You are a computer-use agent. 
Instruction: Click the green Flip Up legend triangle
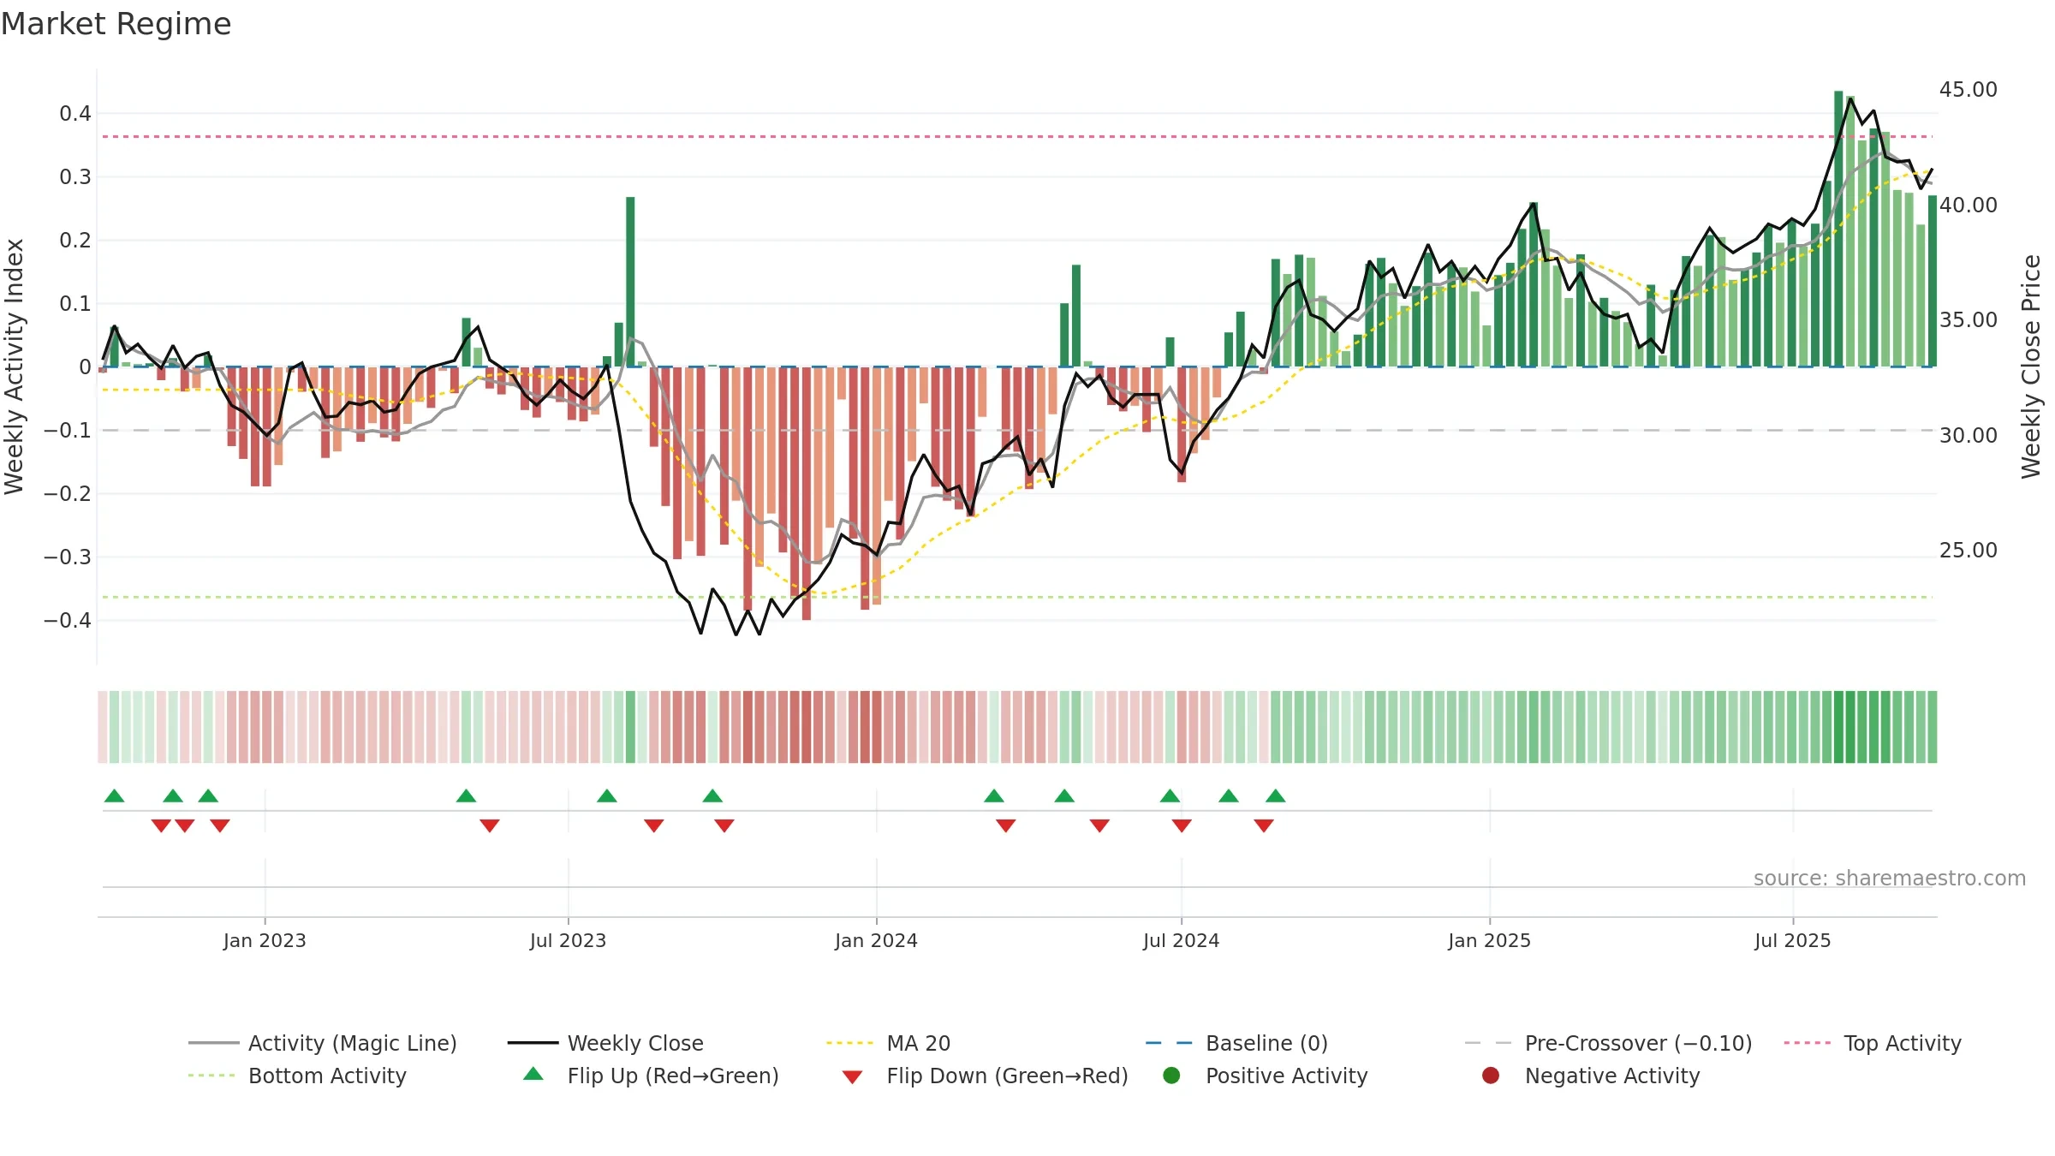point(533,1074)
